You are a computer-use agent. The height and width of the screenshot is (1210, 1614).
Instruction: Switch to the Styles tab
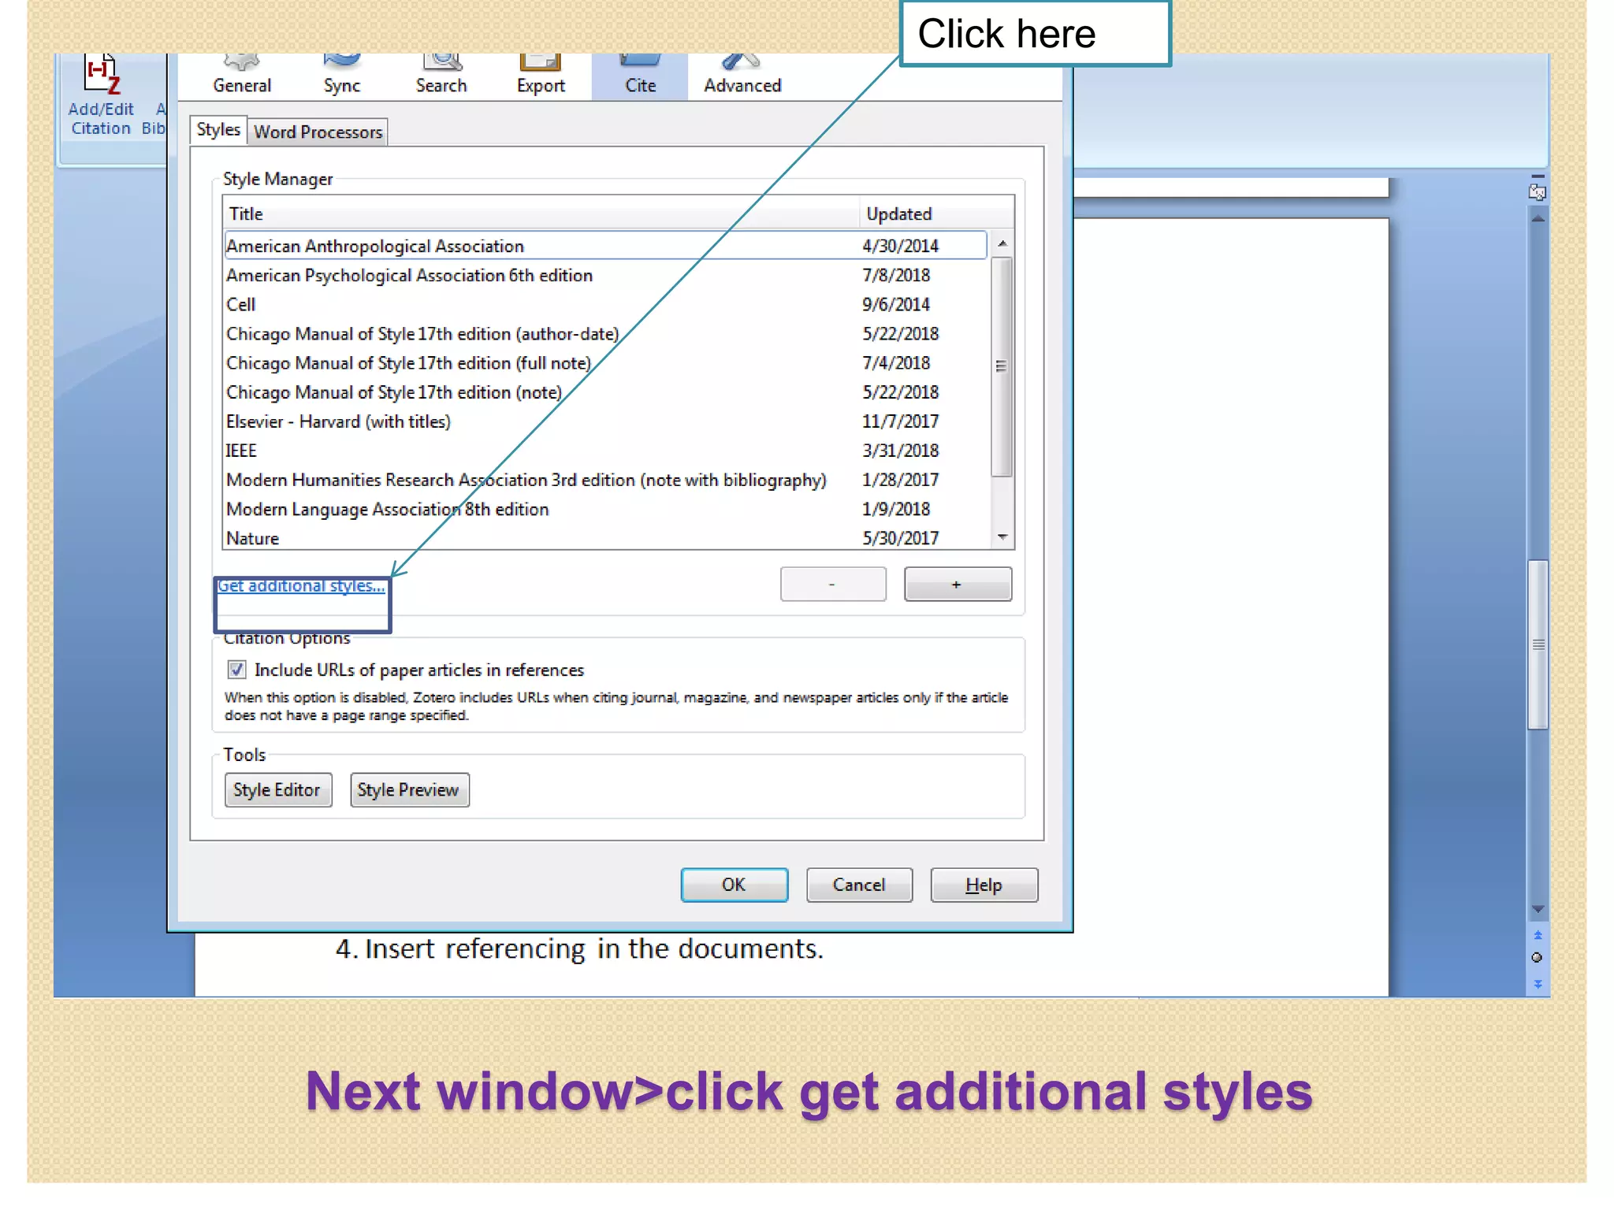(x=218, y=130)
